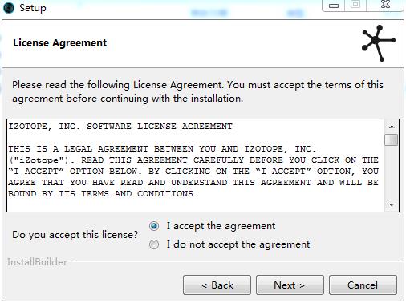406x303 pixels.
Task: Select the 'I accept the agreement' radio button
Action: [x=154, y=226]
